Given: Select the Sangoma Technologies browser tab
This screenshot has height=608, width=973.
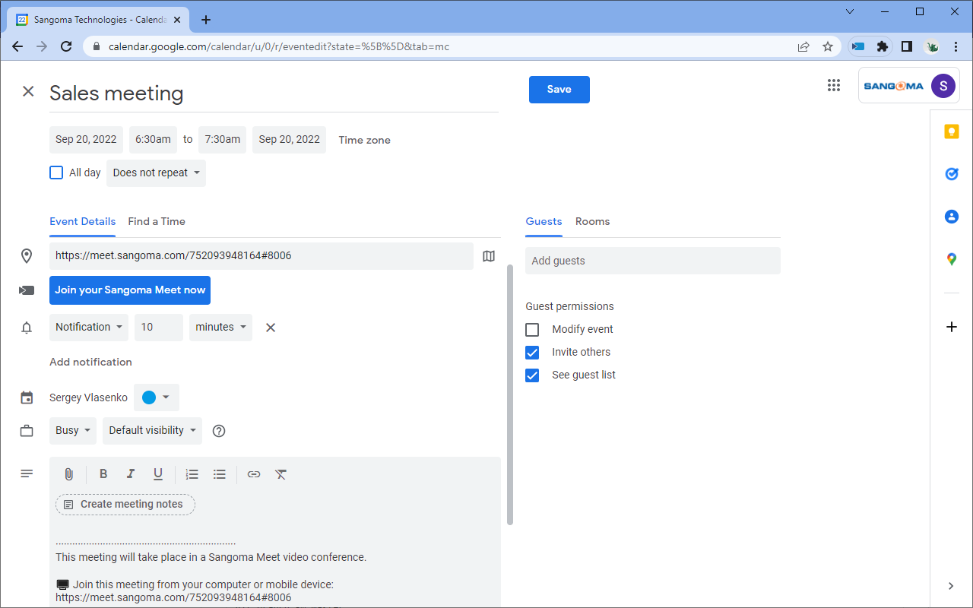Looking at the screenshot, I should click(97, 20).
